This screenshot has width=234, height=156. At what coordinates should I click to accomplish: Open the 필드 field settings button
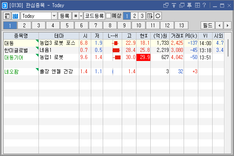pos(208,25)
